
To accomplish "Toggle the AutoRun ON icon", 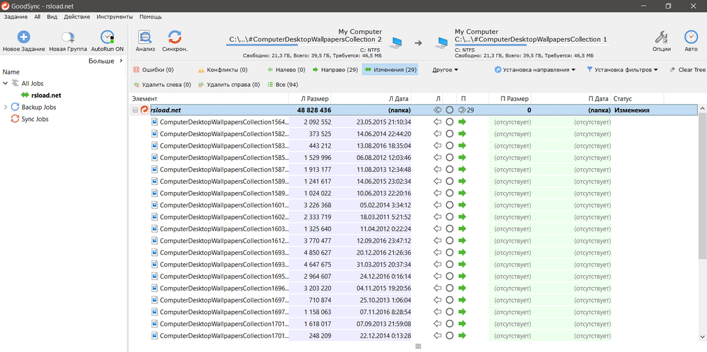I will [x=107, y=38].
